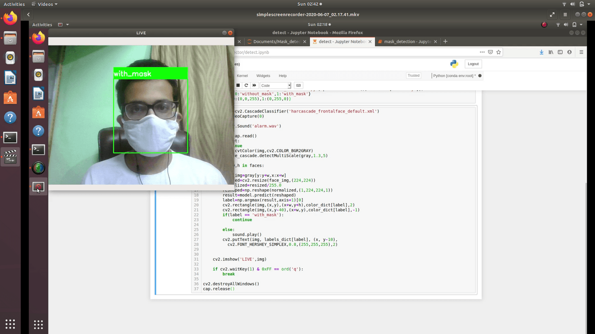The image size is (595, 334).
Task: Enter fullscreen in the Videos player
Action: coord(552,14)
